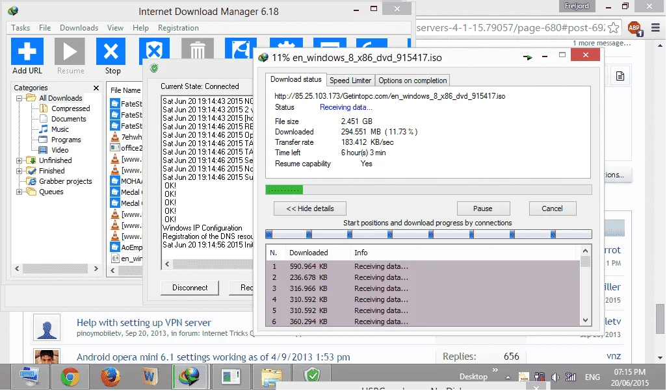Select connection row 1 with 590.964 KB

pos(423,266)
